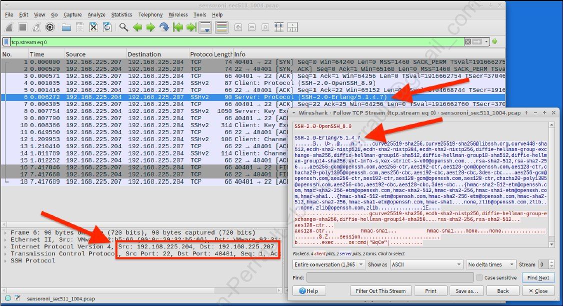Click the resize columns icon
Screen dimensions: 563x306
click(x=279, y=27)
